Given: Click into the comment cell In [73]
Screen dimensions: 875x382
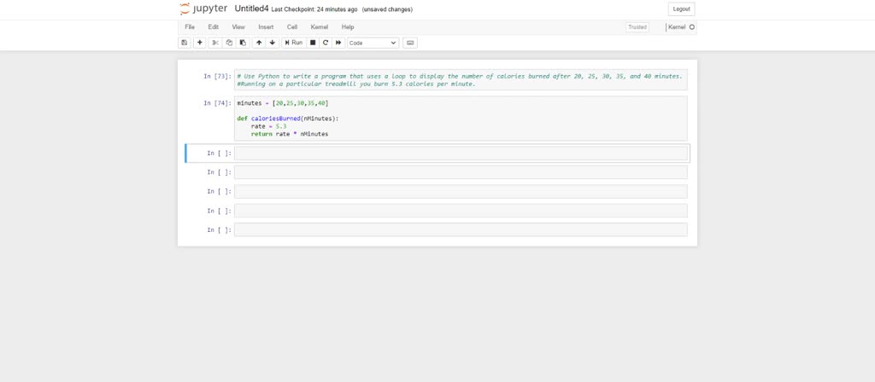Looking at the screenshot, I should click(461, 79).
